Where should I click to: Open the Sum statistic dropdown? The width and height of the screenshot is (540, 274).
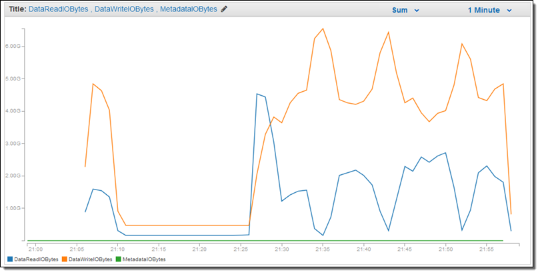(x=405, y=10)
